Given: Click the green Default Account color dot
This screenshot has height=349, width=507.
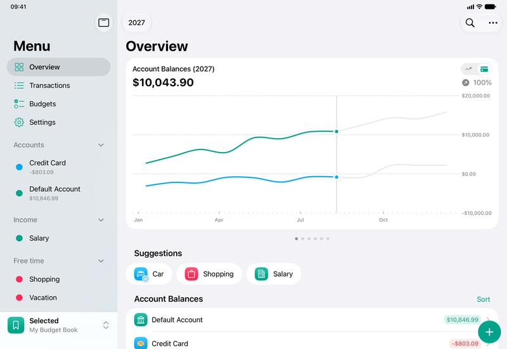Looking at the screenshot, I should coord(19,193).
